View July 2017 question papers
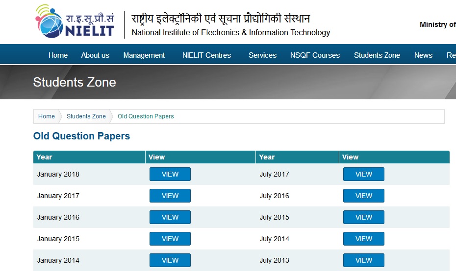 363,174
